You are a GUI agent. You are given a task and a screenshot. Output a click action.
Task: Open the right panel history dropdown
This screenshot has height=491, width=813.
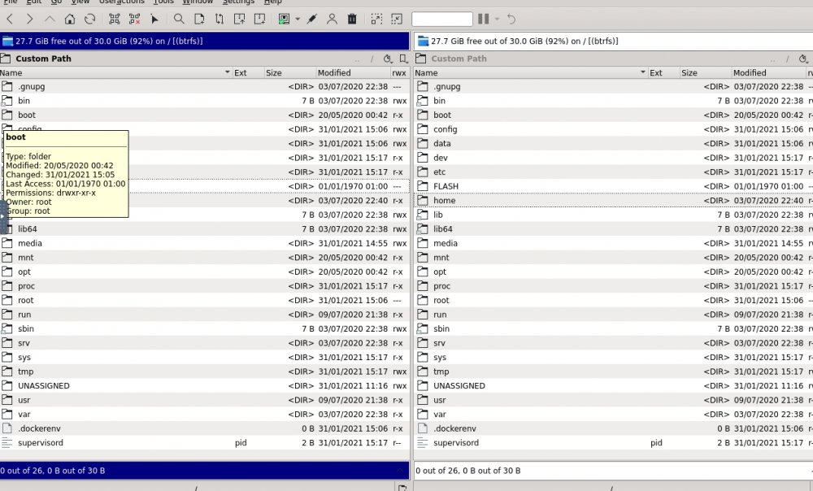803,59
